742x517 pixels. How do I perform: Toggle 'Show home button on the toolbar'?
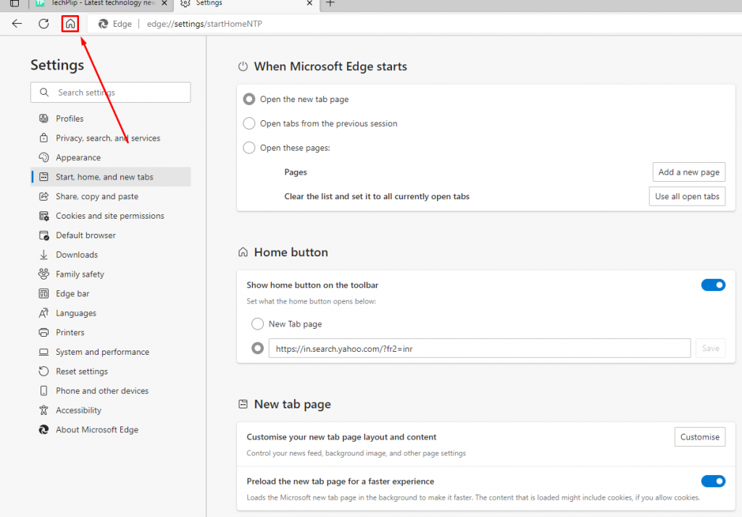(x=713, y=285)
